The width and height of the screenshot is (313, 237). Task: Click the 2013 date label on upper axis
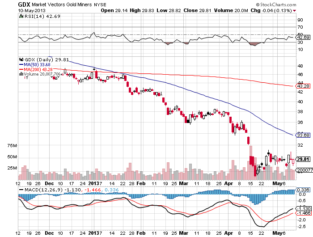pyautogui.click(x=94, y=183)
